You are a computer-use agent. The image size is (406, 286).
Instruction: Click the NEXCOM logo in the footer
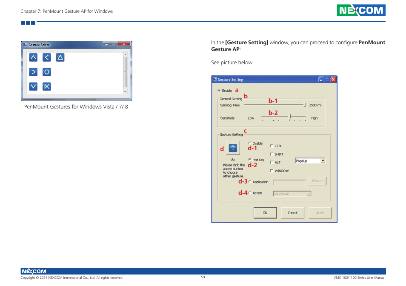[x=34, y=271]
